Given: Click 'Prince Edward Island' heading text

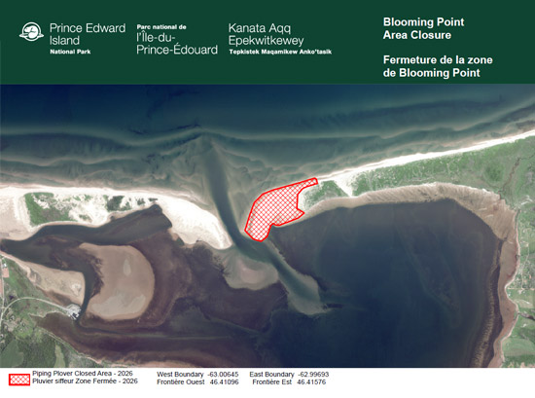Looking at the screenshot, I should [x=88, y=34].
